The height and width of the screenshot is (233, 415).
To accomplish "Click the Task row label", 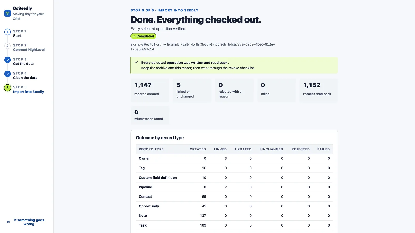I will 142,225.
